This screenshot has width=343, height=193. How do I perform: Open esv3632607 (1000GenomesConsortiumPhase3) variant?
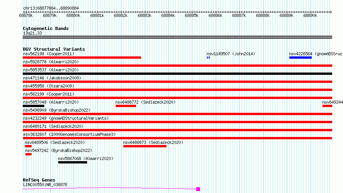(69, 134)
